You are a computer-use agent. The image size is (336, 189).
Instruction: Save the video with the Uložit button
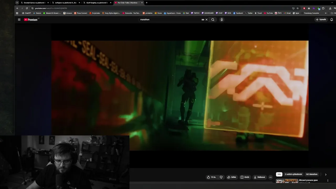(x=245, y=177)
